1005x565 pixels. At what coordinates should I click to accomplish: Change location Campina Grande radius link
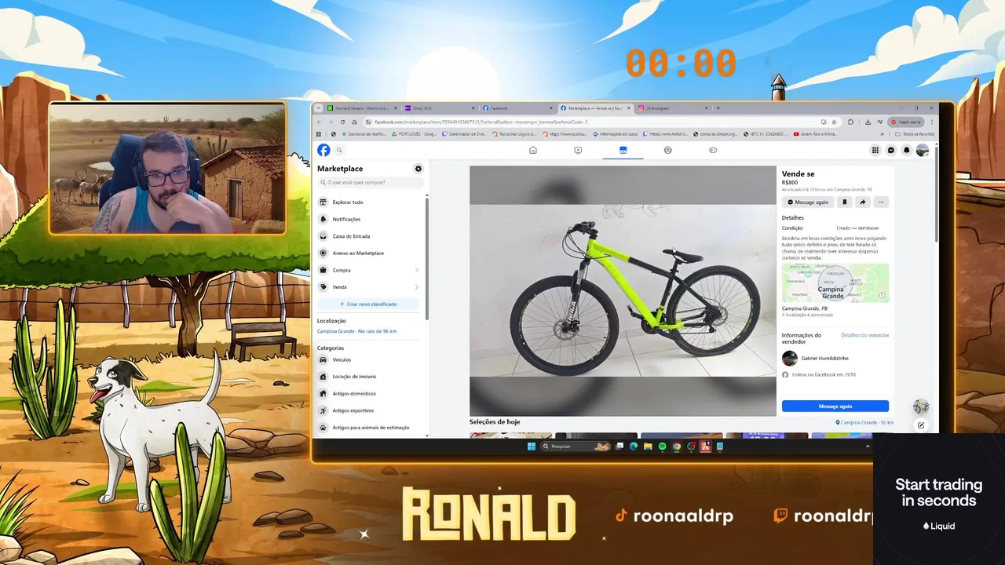[356, 331]
